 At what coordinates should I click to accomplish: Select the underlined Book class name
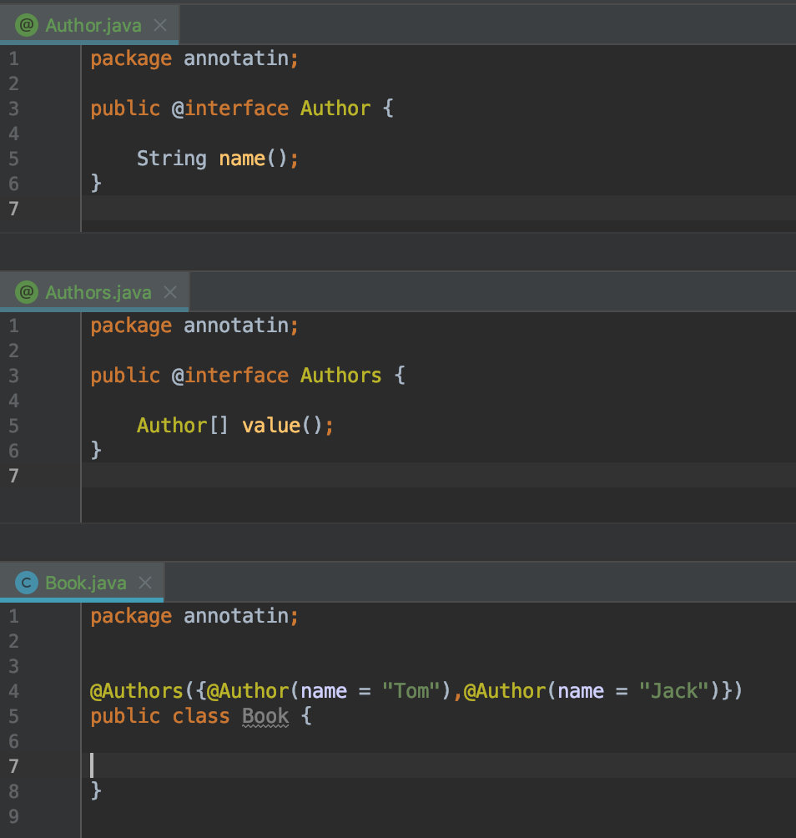tap(265, 715)
